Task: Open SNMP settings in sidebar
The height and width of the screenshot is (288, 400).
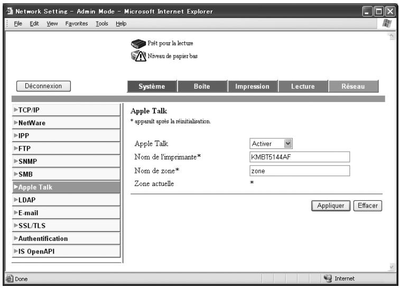Action: click(x=66, y=162)
